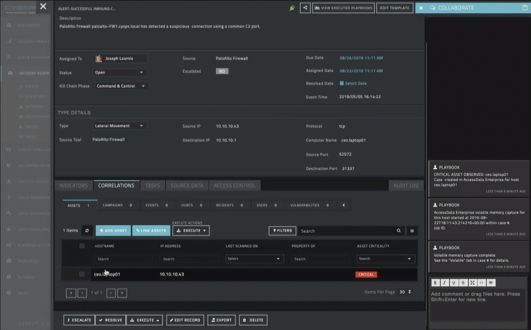
Task: Toggle the Escalated NO indicator
Action: (x=222, y=71)
